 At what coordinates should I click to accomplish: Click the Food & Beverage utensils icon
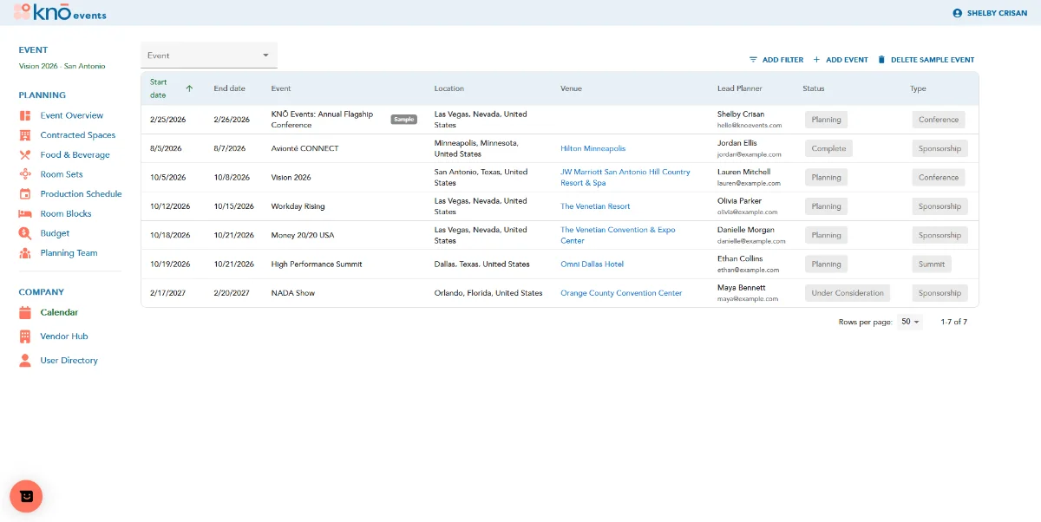point(25,155)
